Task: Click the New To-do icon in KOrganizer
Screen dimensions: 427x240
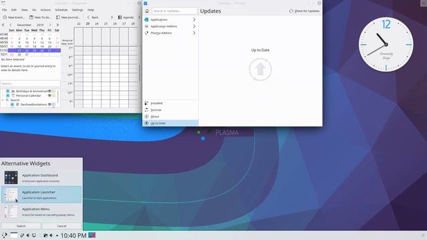Action: [x=31, y=17]
